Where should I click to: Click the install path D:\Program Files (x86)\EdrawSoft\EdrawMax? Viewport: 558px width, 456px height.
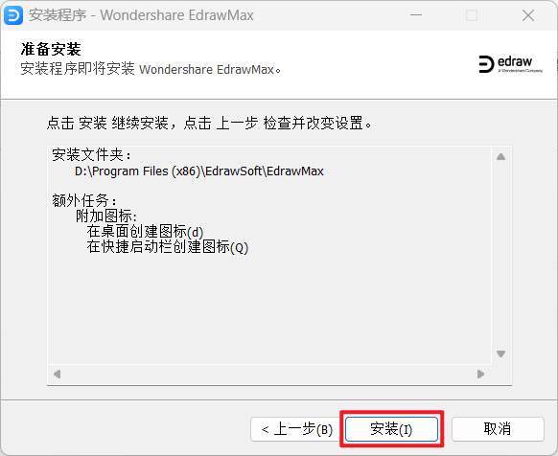pos(198,171)
